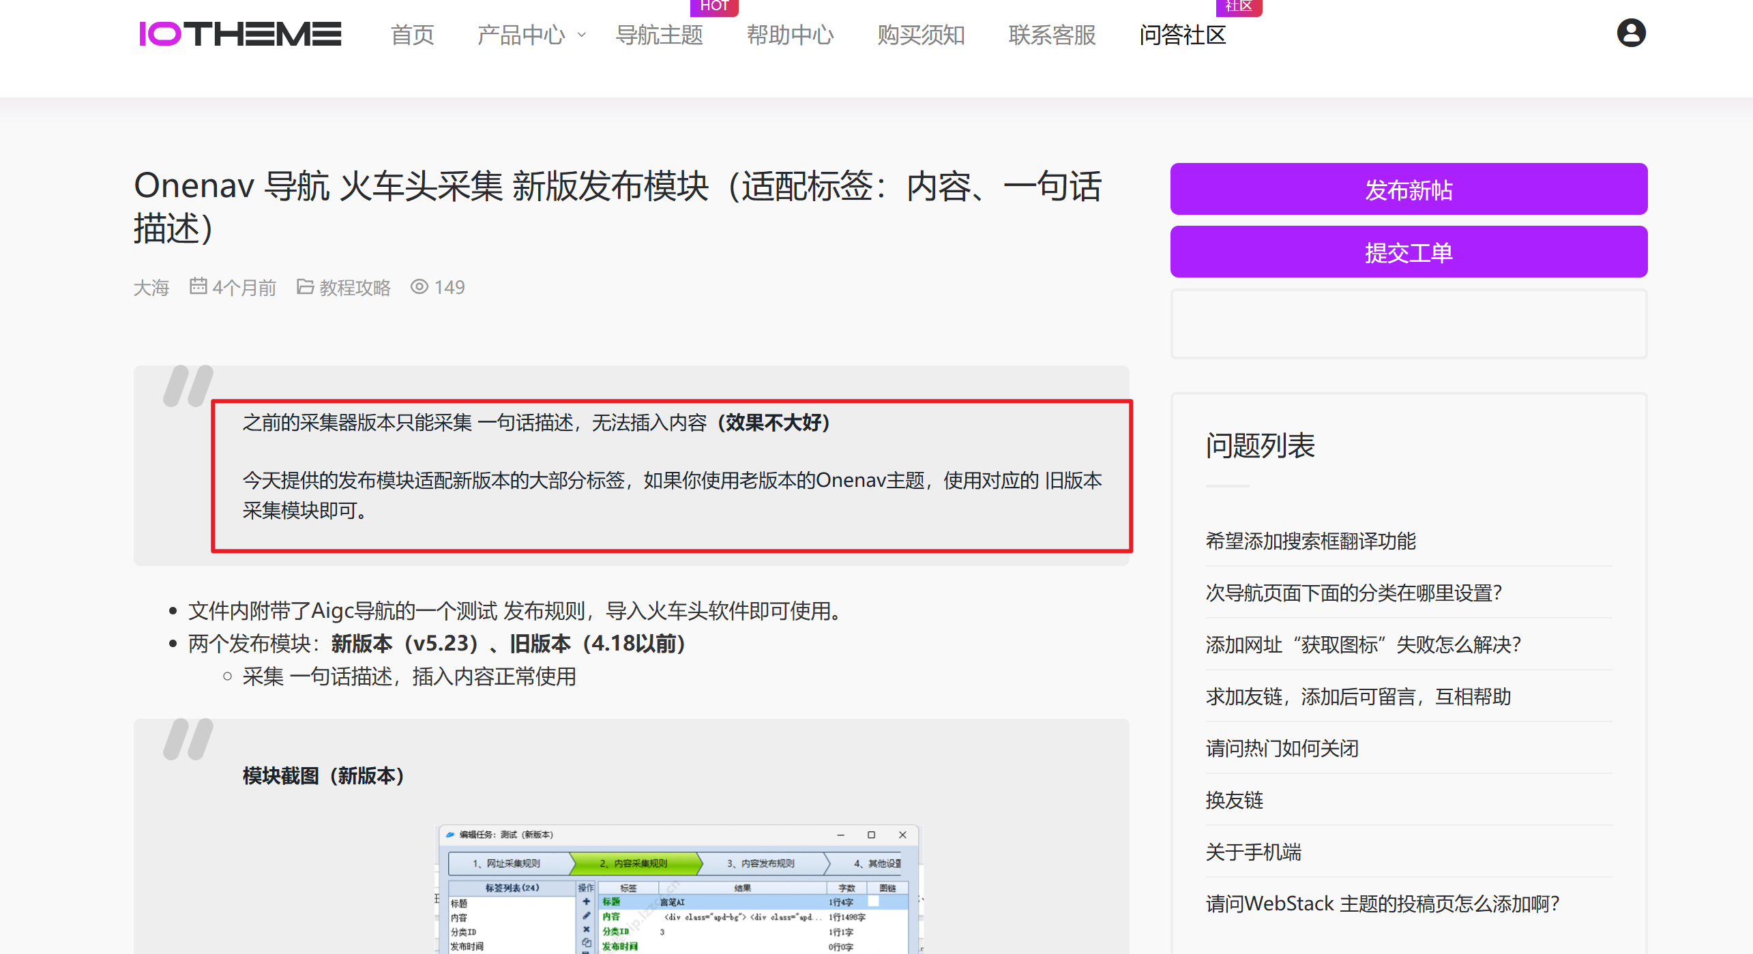Click the 2、内容采集规则 tab in the screenshot
1753x954 pixels.
pos(633,863)
